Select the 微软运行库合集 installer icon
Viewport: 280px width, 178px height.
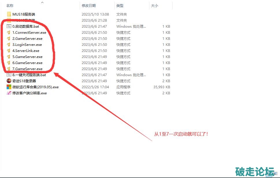[9, 87]
